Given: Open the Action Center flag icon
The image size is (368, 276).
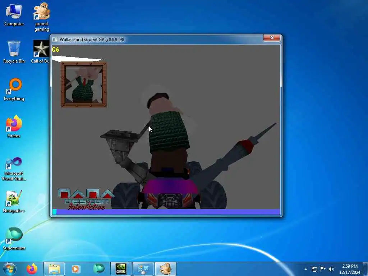Looking at the screenshot, I should (x=323, y=269).
